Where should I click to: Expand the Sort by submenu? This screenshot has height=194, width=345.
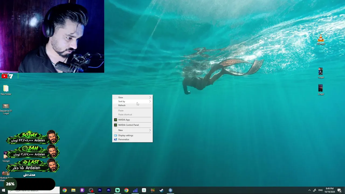coord(132,101)
